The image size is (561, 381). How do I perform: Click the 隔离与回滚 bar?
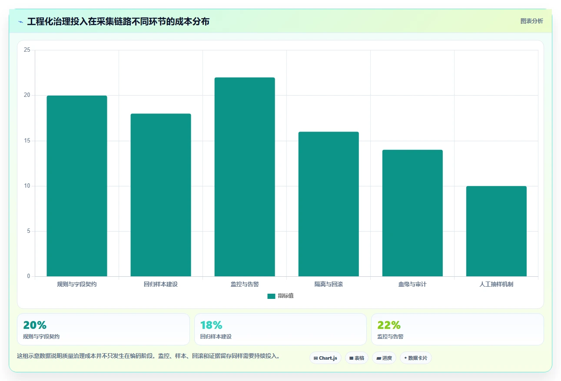(x=329, y=204)
